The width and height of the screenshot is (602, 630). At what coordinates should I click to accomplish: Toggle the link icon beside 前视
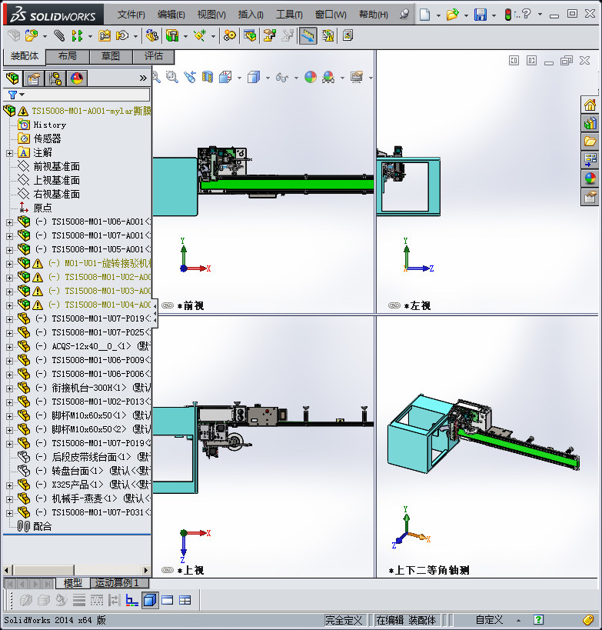coord(168,305)
